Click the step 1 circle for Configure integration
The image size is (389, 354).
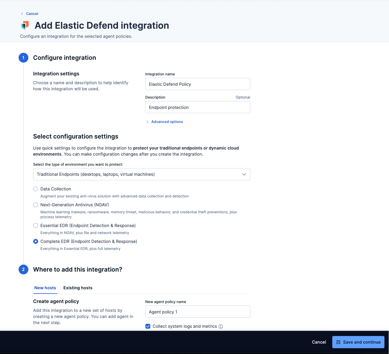(23, 57)
